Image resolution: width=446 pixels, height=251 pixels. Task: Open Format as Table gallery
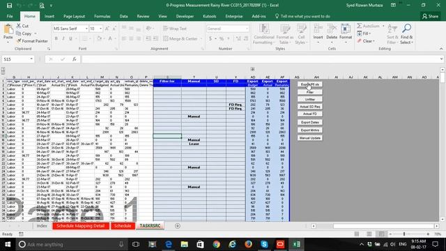point(285,34)
